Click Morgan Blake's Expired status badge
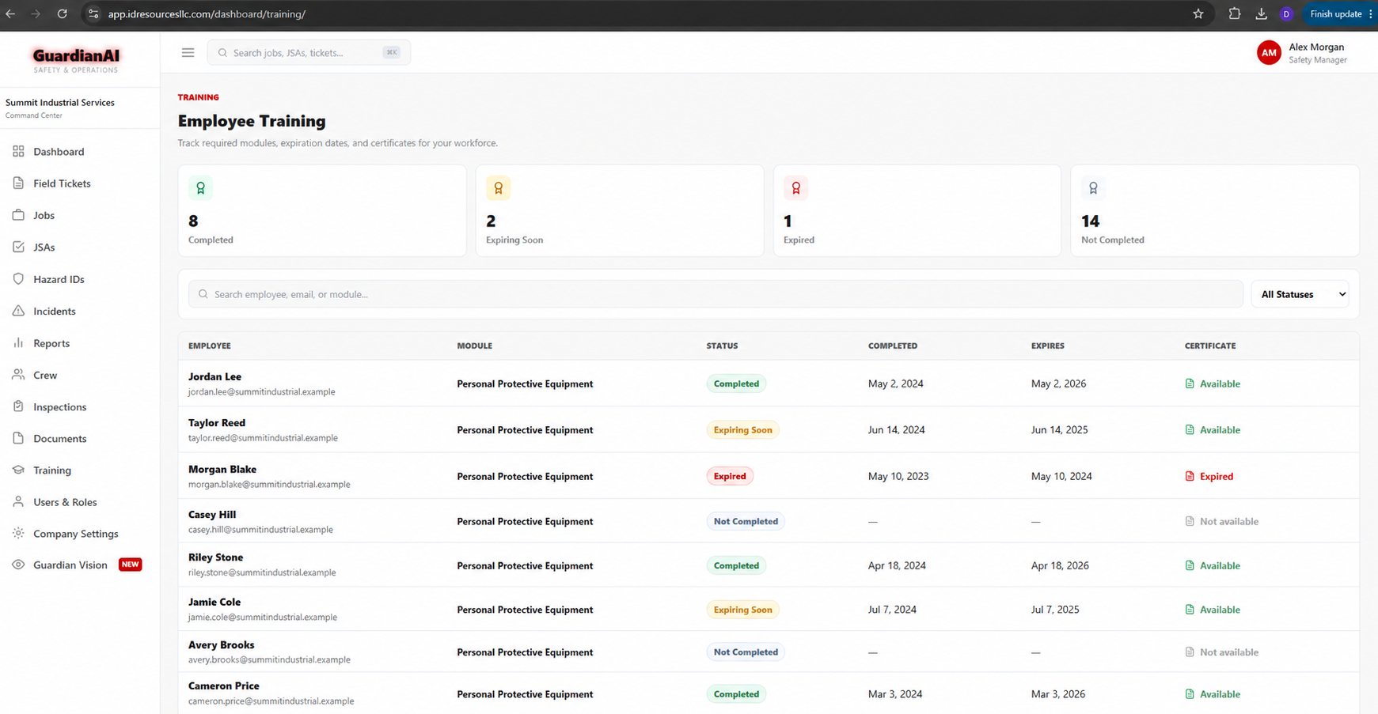 pos(730,477)
